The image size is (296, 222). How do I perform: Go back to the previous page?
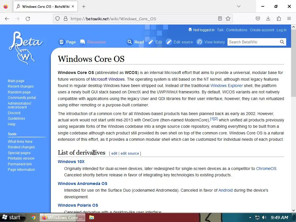[x=7, y=19]
